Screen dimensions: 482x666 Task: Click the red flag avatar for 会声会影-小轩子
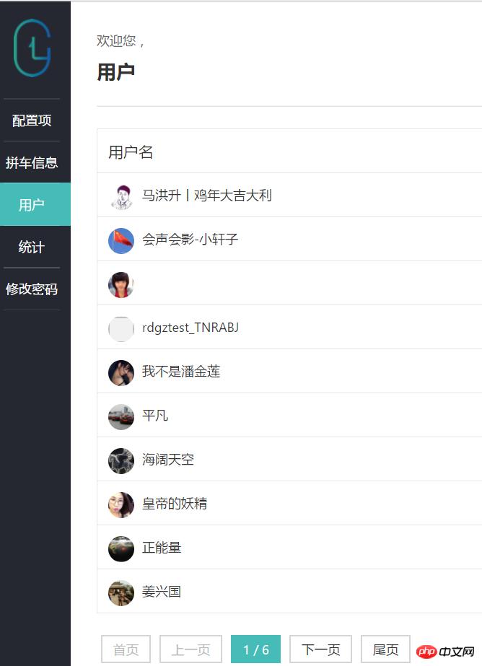pos(121,241)
